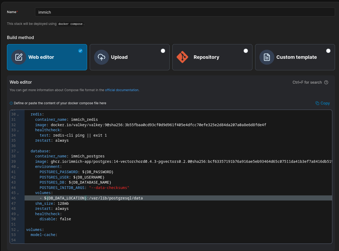Click the valkey image line
Image resolution: width=339 pixels, height=251 pixels.
click(151, 125)
